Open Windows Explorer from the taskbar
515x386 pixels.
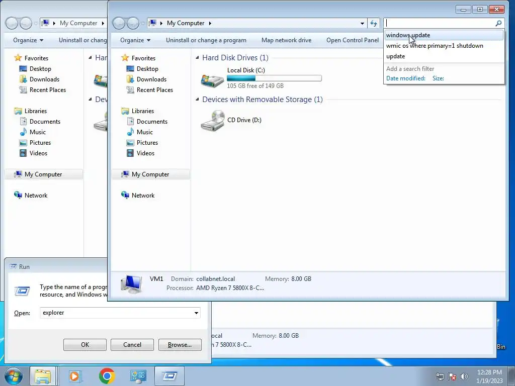[43, 376]
